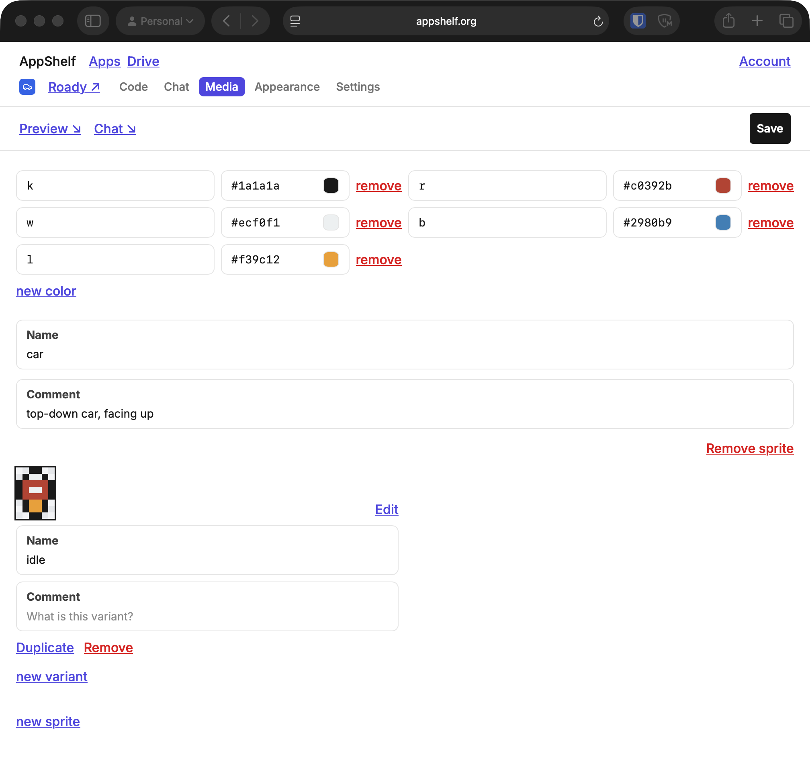The height and width of the screenshot is (763, 810).
Task: Click the black Save button
Action: coord(770,129)
